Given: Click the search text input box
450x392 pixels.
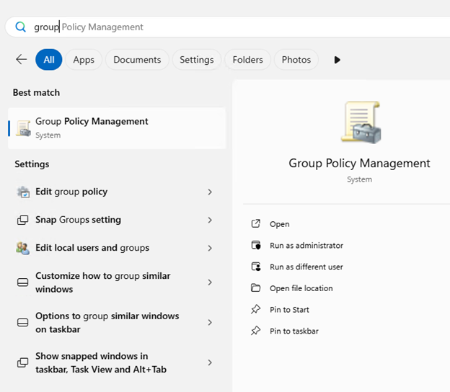Looking at the screenshot, I should 216,27.
